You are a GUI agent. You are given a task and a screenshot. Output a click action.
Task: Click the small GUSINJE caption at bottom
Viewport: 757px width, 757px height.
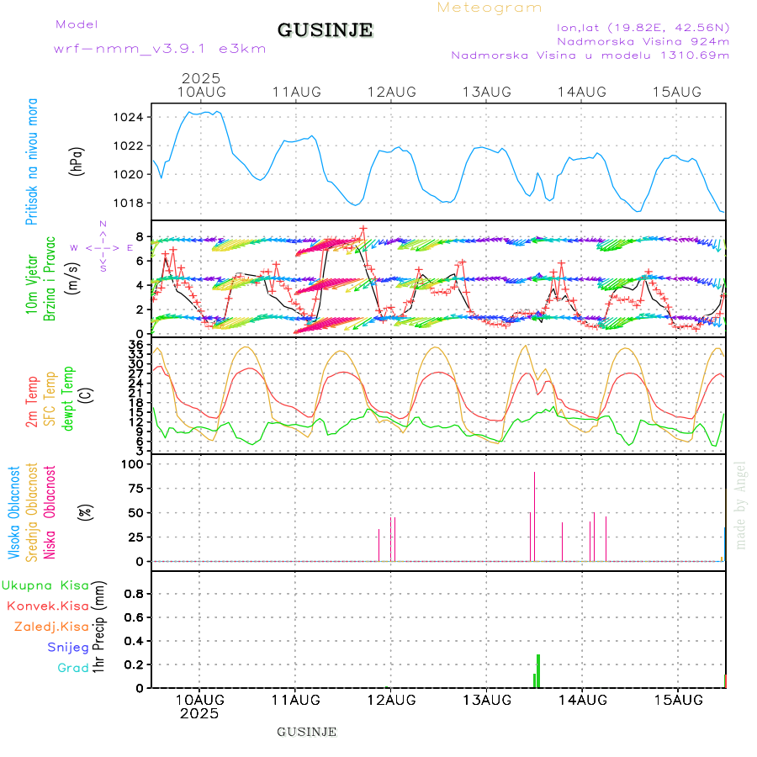tap(307, 732)
